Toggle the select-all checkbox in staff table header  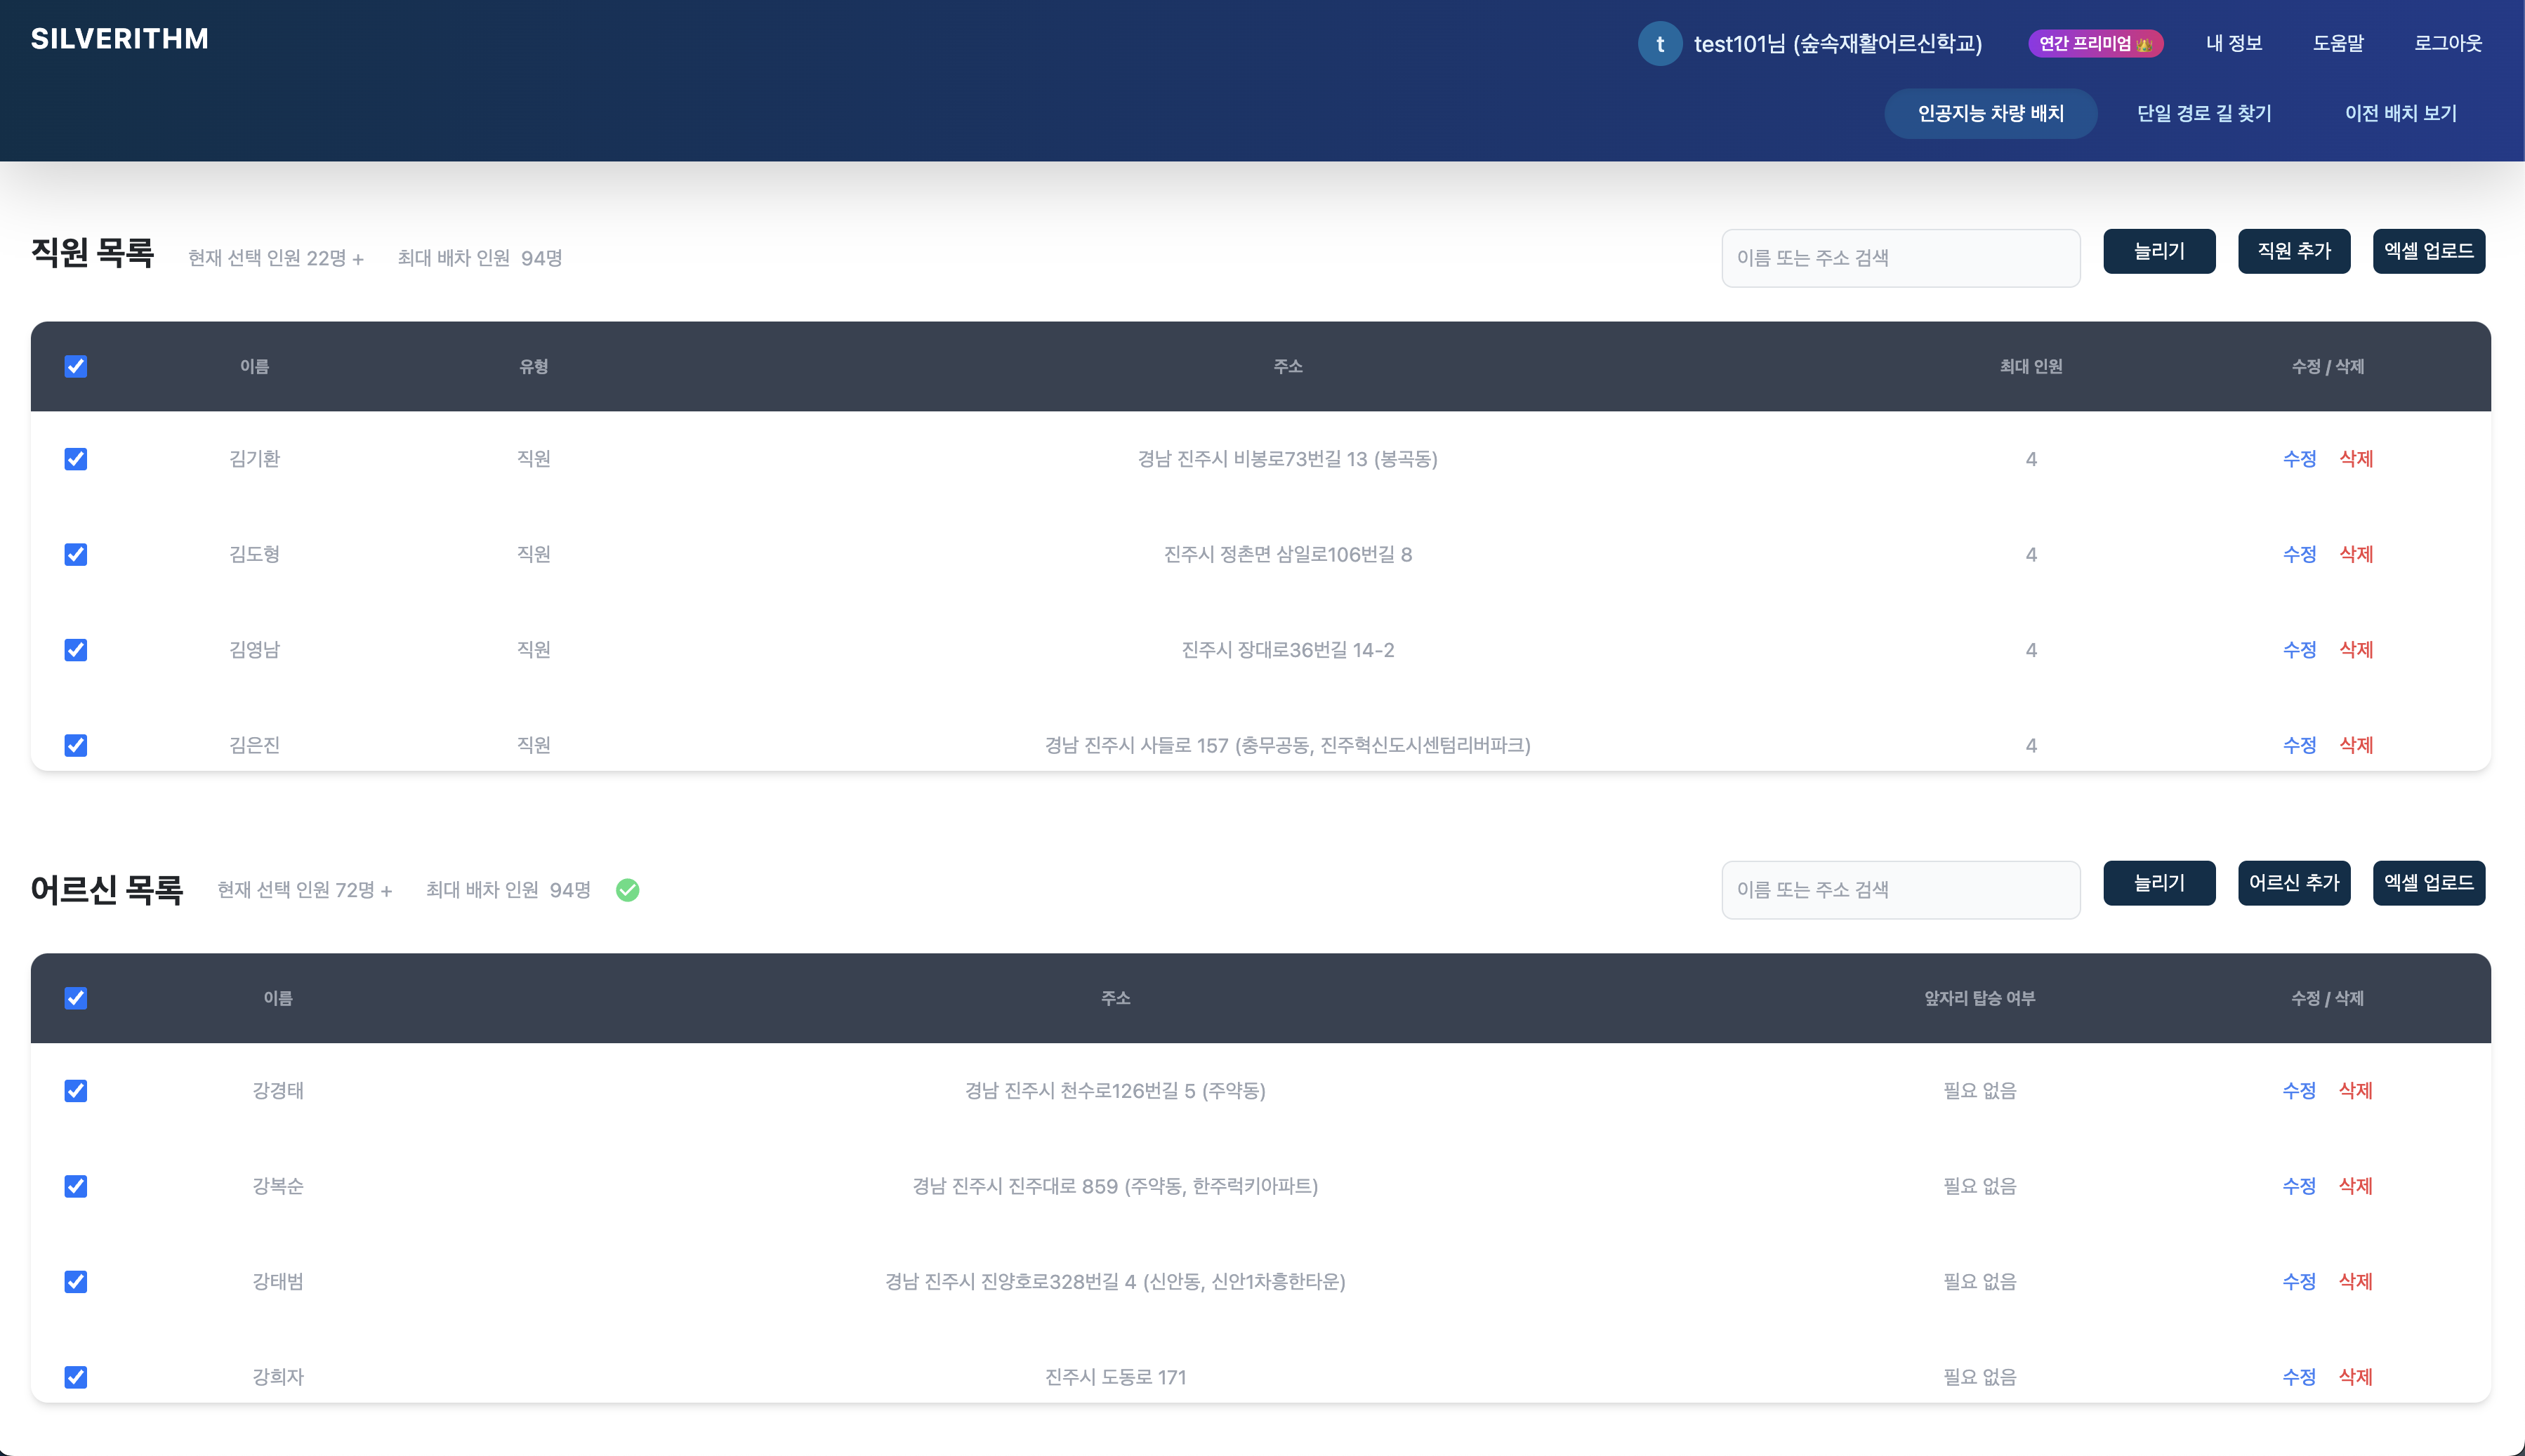coord(76,366)
